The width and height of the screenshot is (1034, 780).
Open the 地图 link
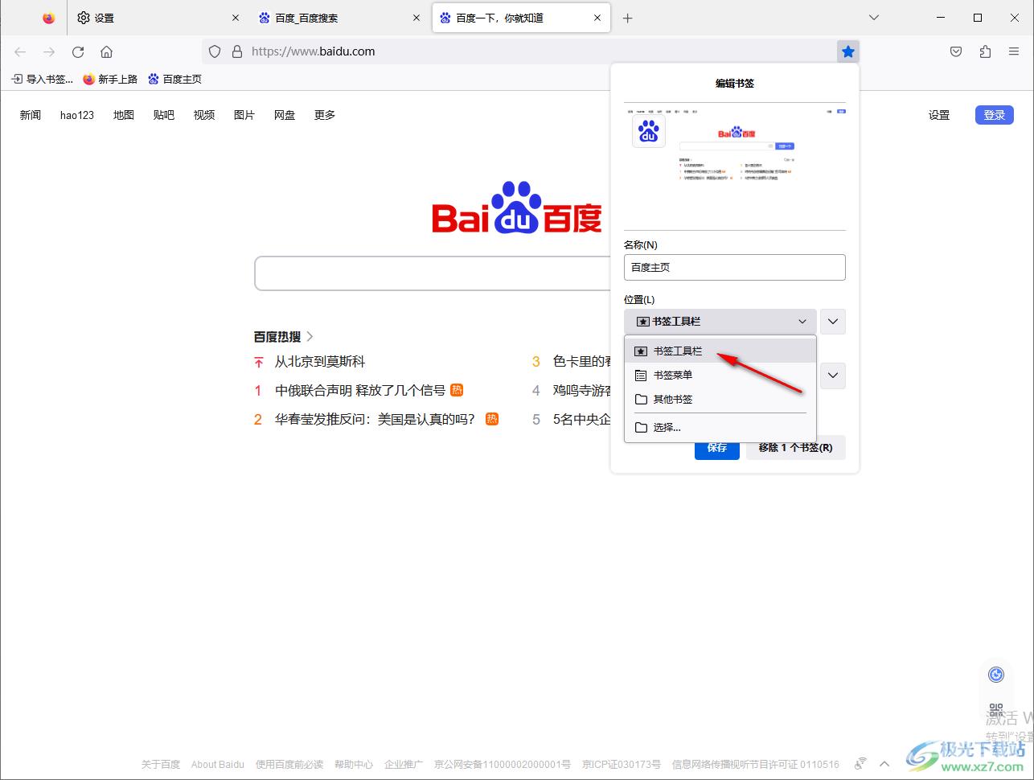[x=124, y=115]
